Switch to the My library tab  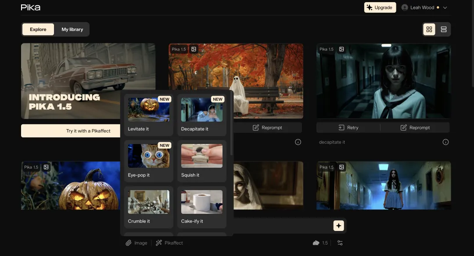tap(72, 29)
